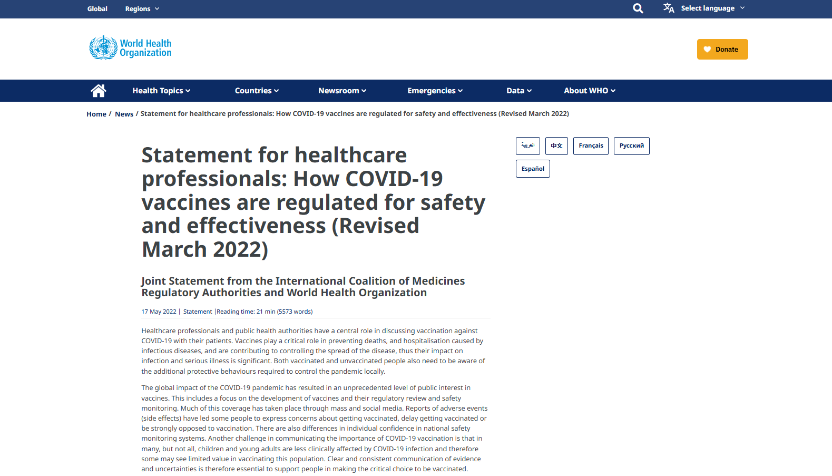Select the Español language button
The width and height of the screenshot is (832, 476).
coord(533,169)
